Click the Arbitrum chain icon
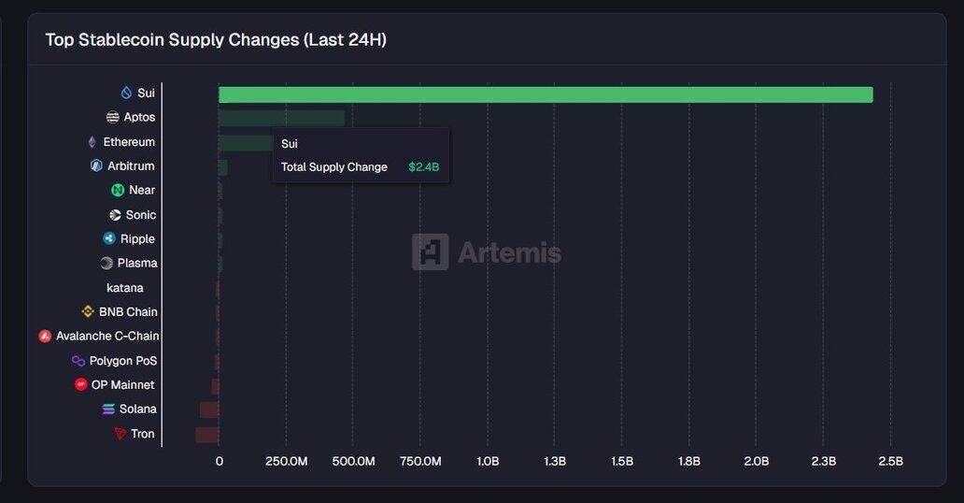The image size is (964, 503). click(x=96, y=165)
